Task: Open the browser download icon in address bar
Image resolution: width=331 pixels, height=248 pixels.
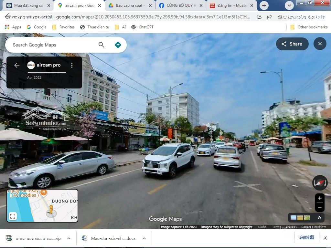Action: (259, 16)
